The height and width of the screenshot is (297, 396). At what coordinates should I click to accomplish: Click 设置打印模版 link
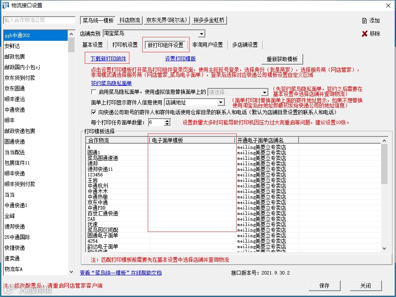pyautogui.click(x=180, y=59)
